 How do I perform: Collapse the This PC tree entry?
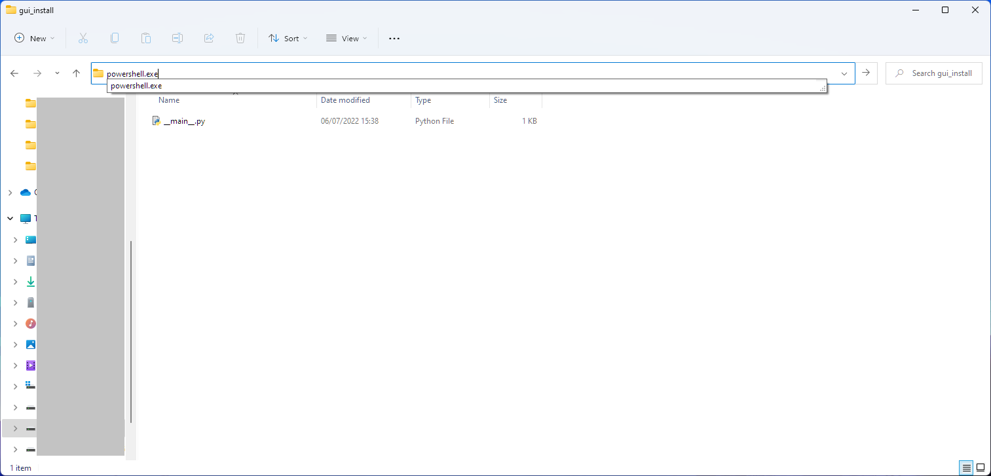click(9, 218)
